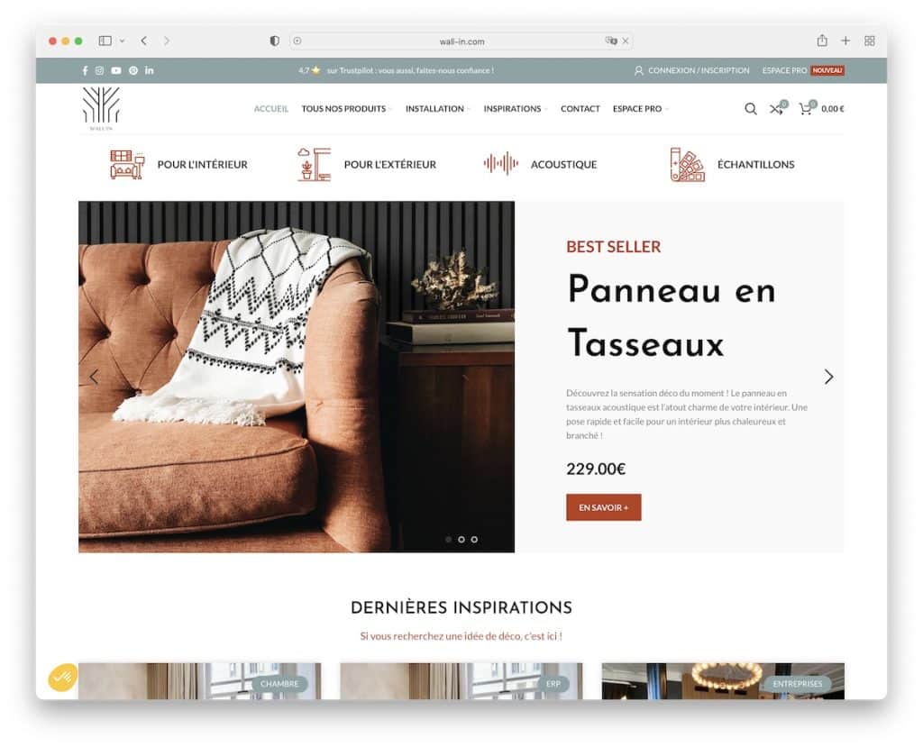The width and height of the screenshot is (923, 747).
Task: Select the third carousel slide dot
Action: [474, 539]
